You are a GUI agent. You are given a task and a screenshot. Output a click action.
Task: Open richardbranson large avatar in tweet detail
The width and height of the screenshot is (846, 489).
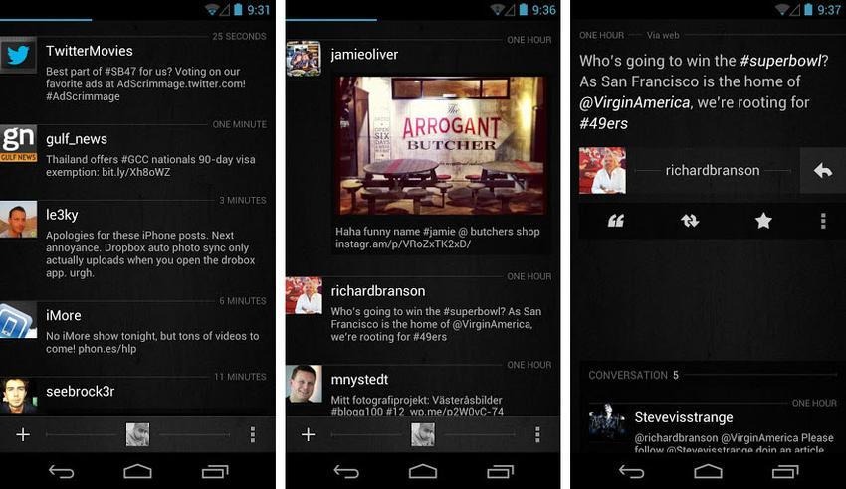coord(603,171)
